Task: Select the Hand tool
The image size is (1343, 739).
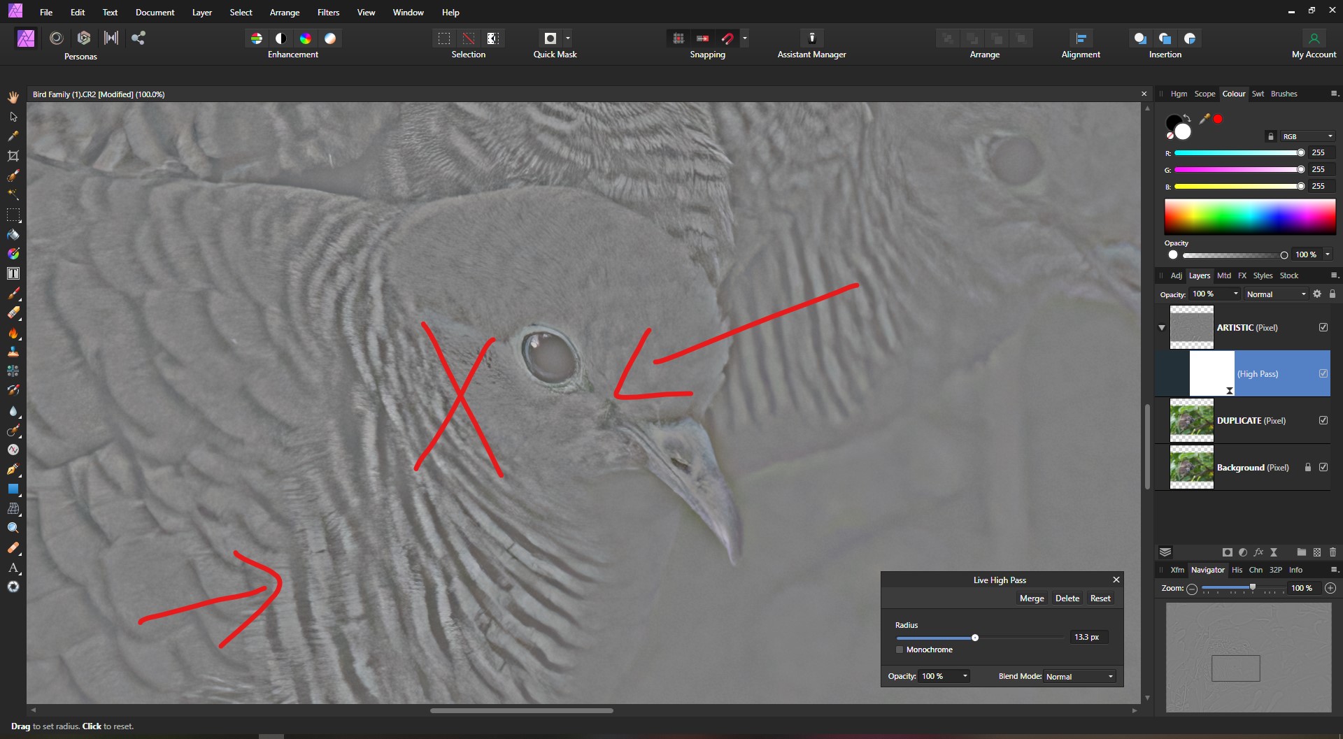Action: click(x=13, y=96)
